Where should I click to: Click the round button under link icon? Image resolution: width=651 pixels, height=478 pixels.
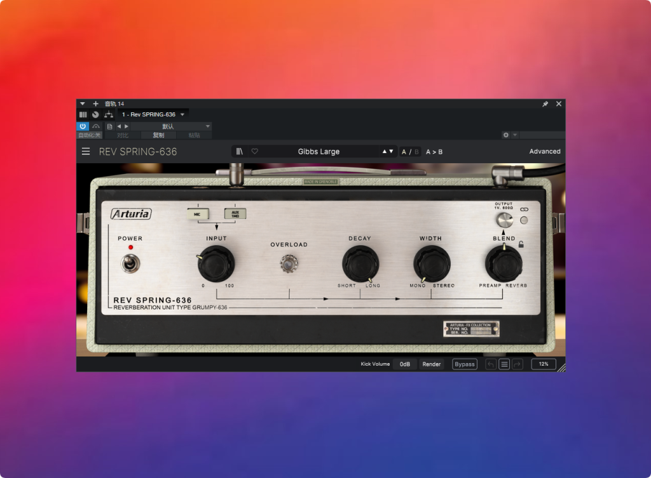[524, 220]
